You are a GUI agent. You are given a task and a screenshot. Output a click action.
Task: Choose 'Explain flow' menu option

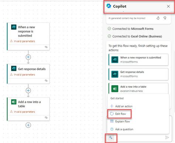[x=120, y=121]
